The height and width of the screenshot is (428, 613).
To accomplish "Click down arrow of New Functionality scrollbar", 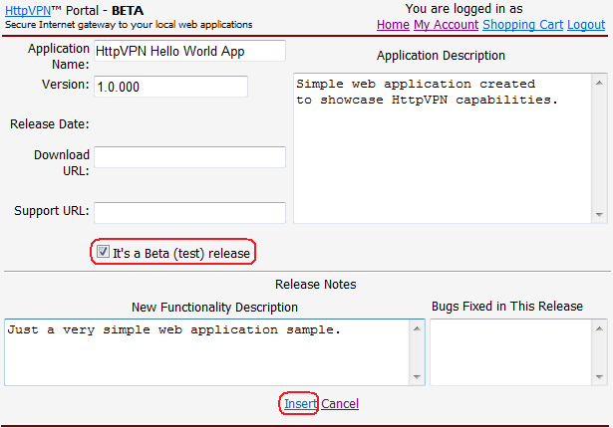I will 417,377.
